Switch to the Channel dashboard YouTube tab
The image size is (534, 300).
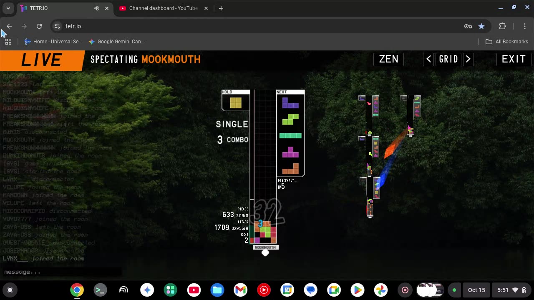click(x=164, y=8)
